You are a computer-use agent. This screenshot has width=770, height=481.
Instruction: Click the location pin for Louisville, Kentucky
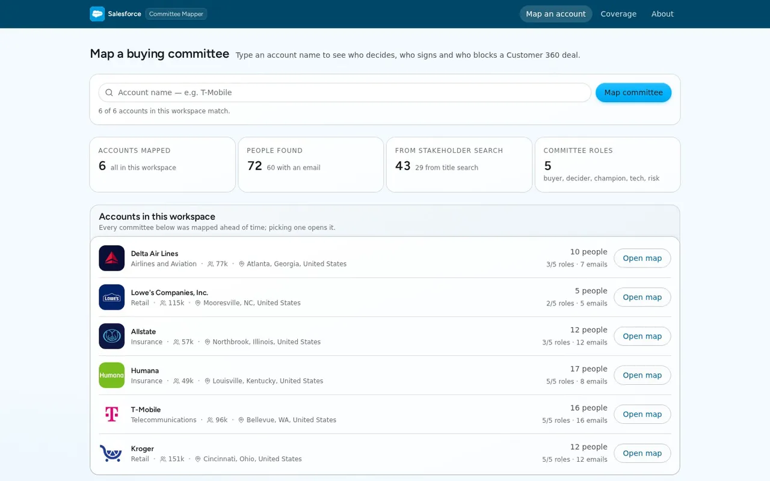coord(208,381)
